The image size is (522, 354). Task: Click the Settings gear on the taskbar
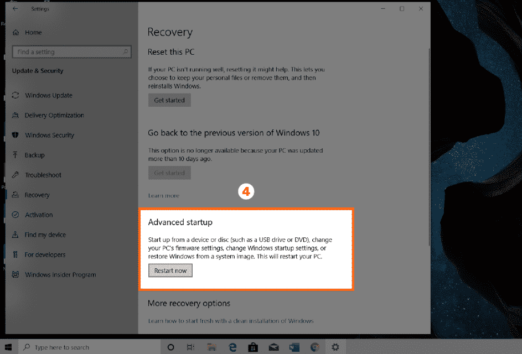click(335, 347)
